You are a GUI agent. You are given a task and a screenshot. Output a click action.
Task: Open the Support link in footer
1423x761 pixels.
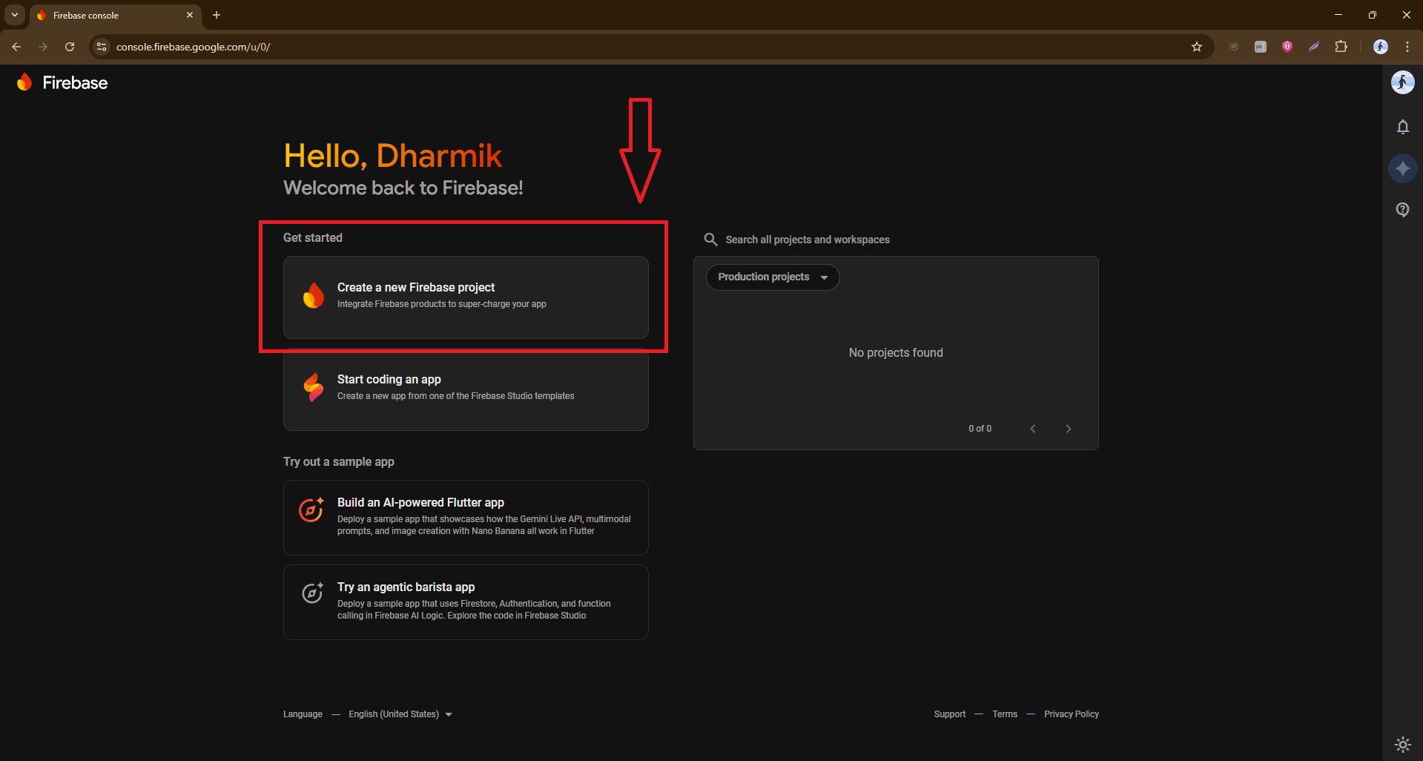pos(949,714)
